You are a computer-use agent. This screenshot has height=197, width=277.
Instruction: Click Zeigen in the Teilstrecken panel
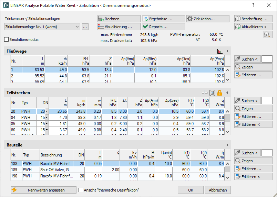click(253, 109)
